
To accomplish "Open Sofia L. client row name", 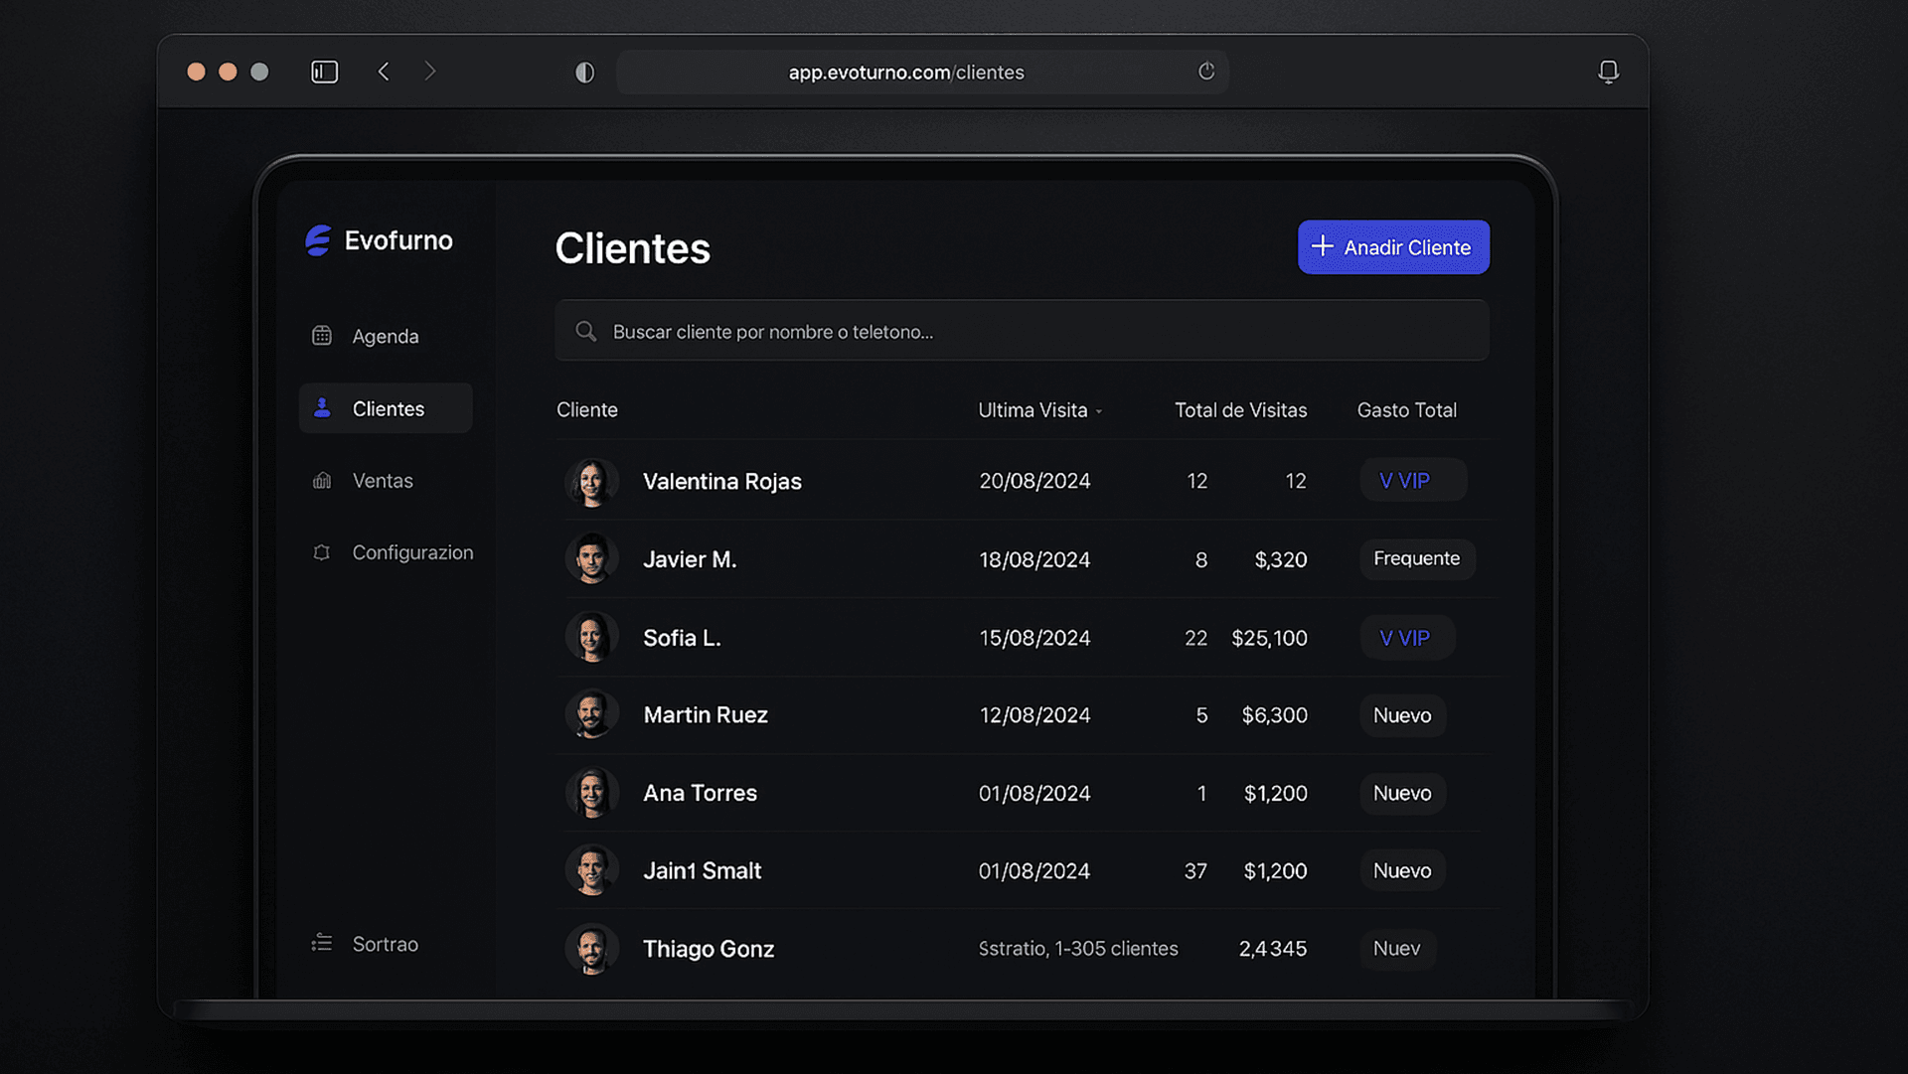I will (x=682, y=638).
